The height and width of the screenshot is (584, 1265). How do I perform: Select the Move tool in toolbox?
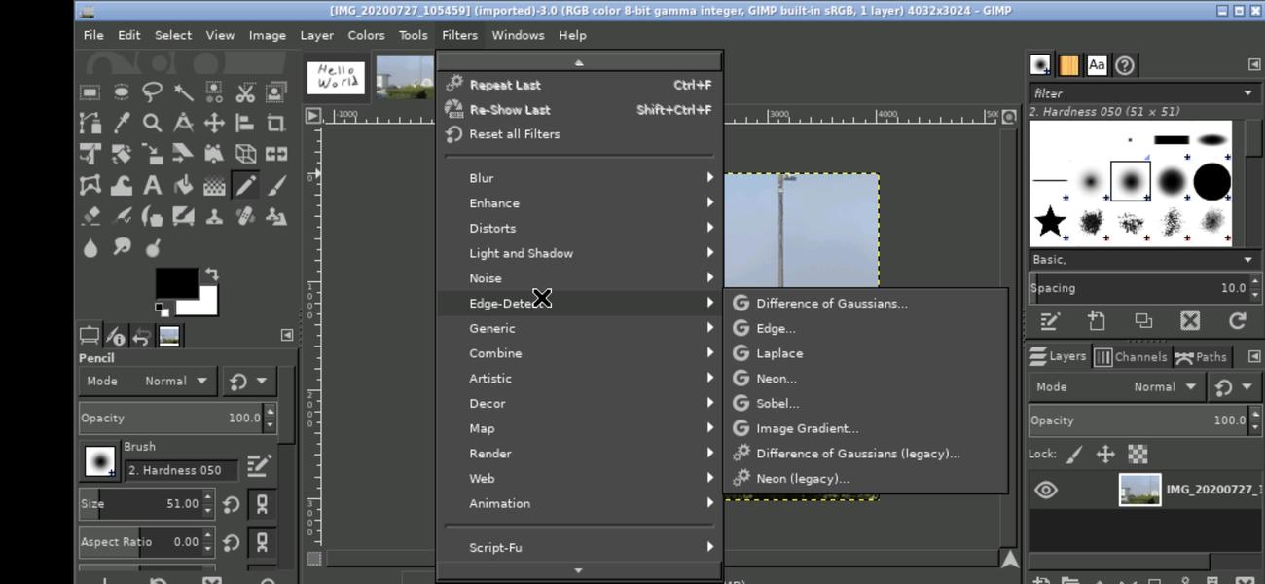pyautogui.click(x=214, y=124)
